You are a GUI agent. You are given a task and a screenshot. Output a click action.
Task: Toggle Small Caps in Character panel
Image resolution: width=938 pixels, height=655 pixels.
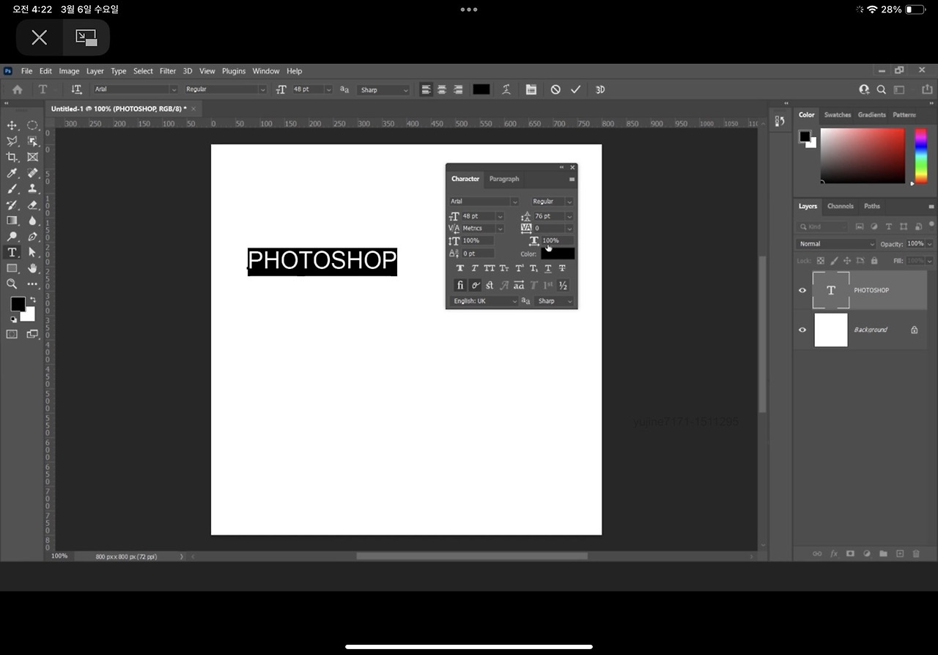click(x=504, y=268)
